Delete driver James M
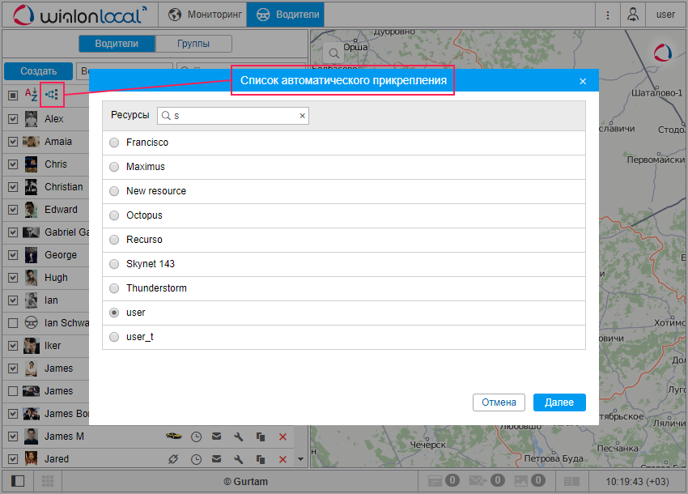 pyautogui.click(x=282, y=437)
